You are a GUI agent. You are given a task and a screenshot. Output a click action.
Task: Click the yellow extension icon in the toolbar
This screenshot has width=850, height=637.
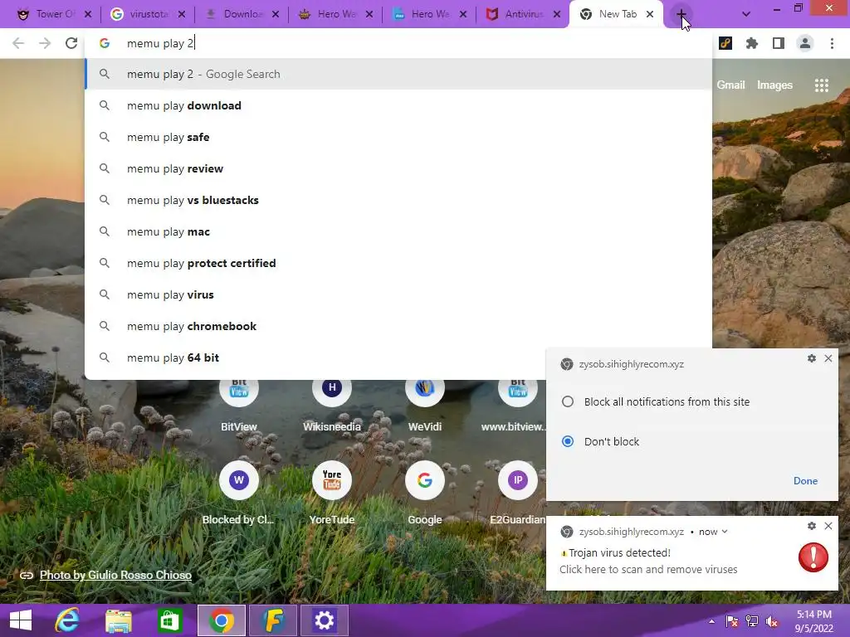(725, 43)
